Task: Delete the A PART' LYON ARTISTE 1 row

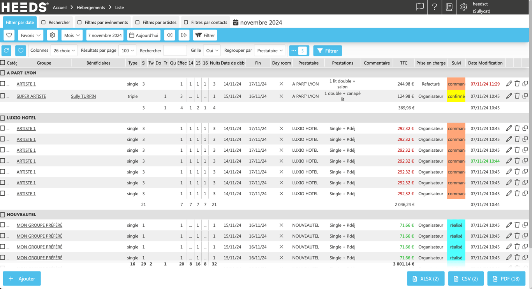Action: [517, 84]
